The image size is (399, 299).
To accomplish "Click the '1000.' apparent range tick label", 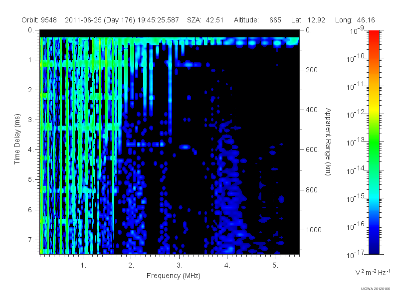I will 315,230.
